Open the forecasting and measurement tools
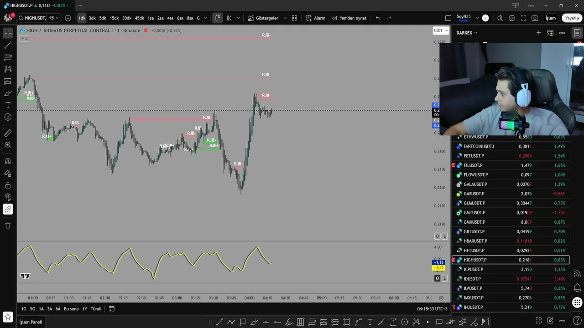 point(8,81)
